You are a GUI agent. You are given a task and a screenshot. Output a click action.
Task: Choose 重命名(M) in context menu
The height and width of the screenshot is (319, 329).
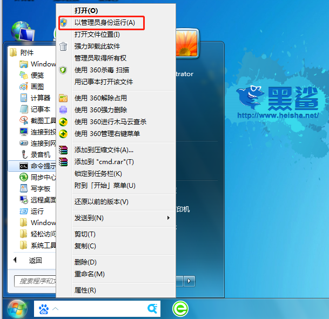[x=116, y=274]
